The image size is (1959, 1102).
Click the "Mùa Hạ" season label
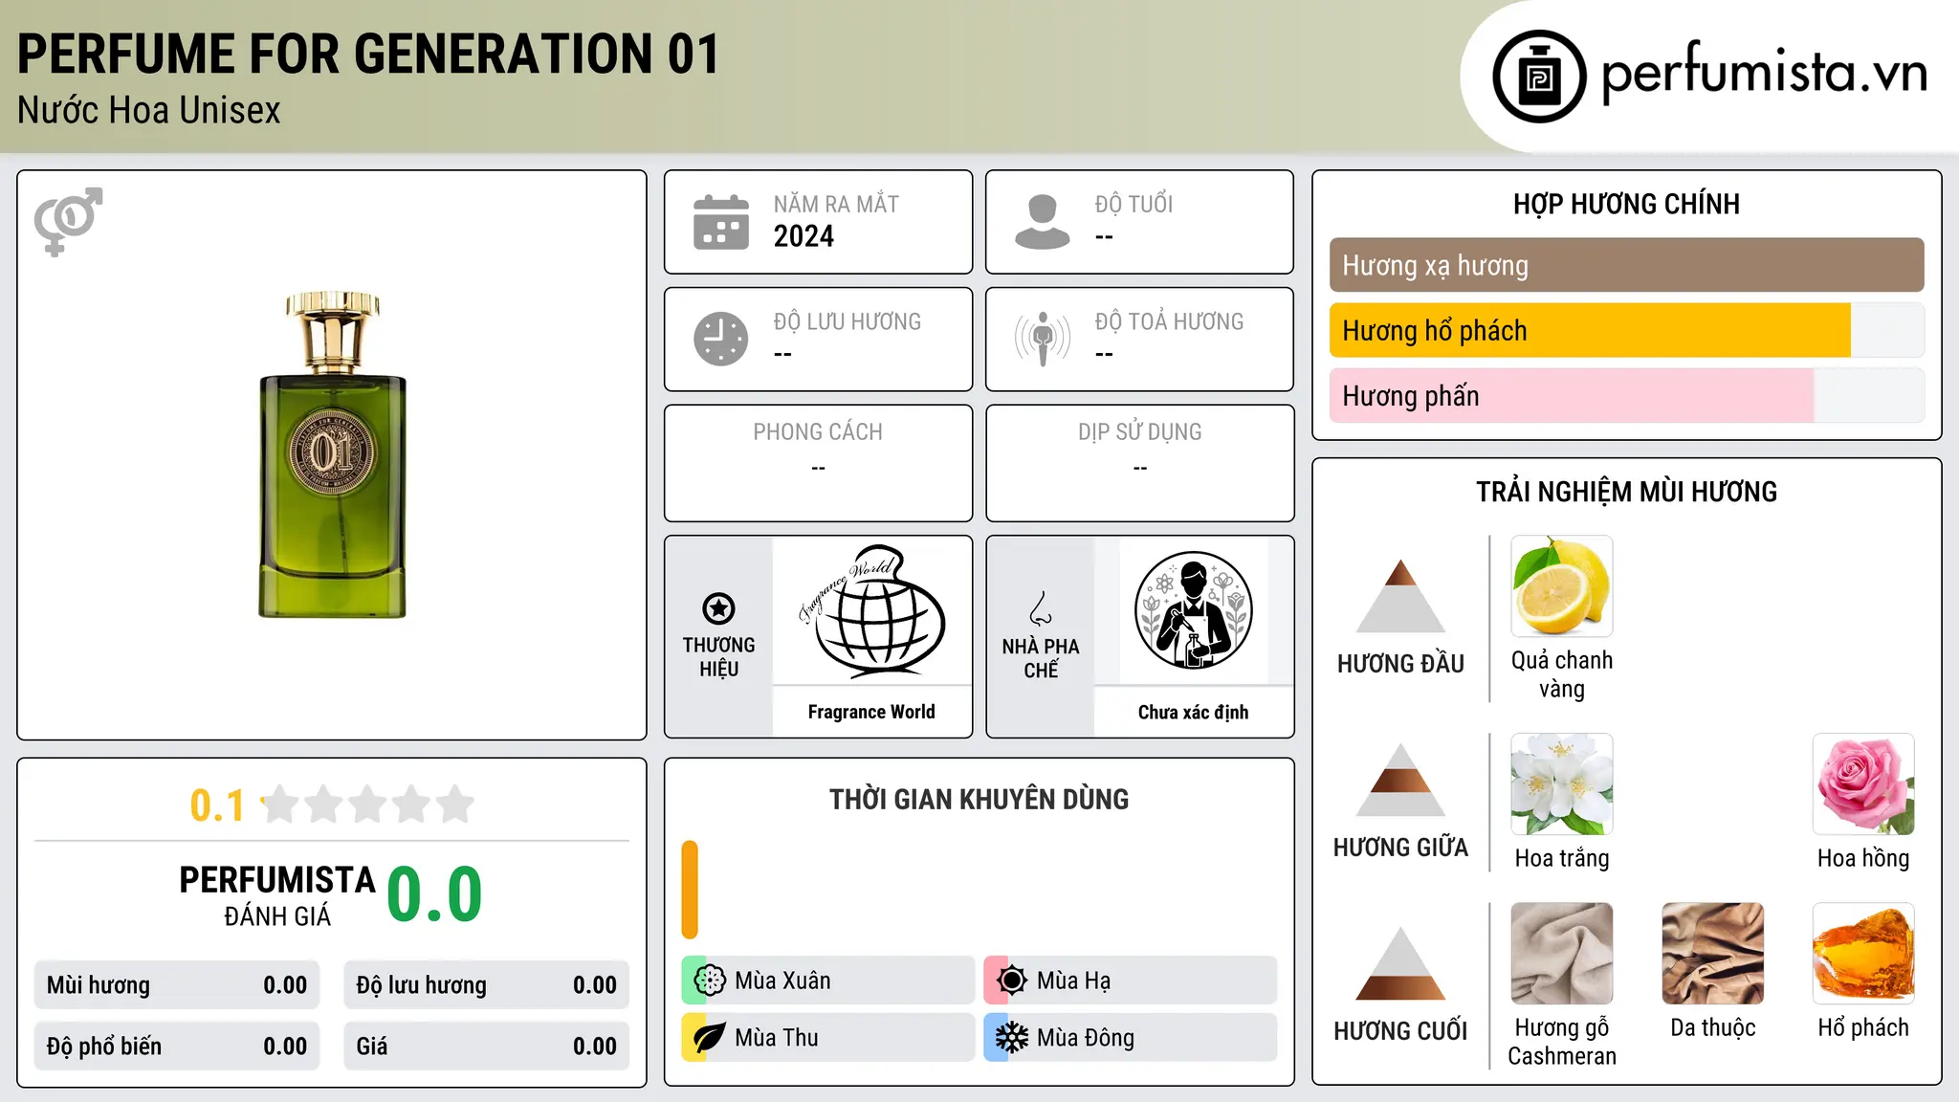pos(1073,981)
